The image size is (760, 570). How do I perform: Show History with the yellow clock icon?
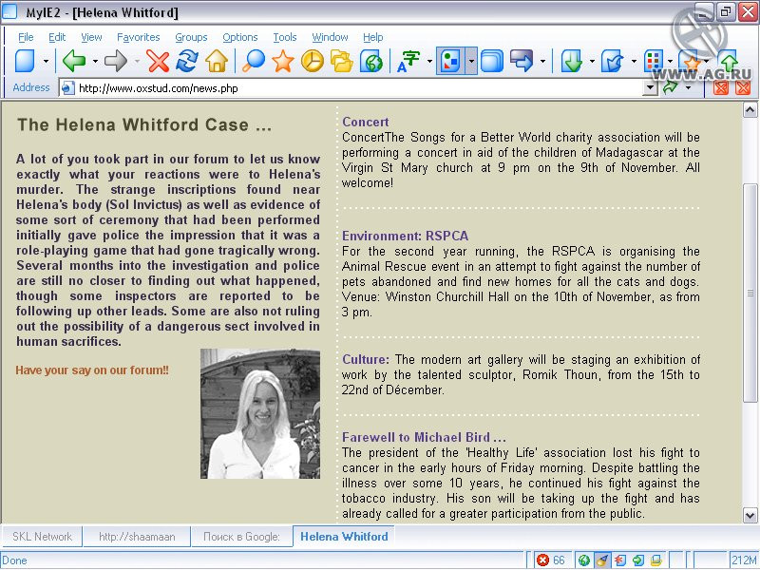(313, 61)
